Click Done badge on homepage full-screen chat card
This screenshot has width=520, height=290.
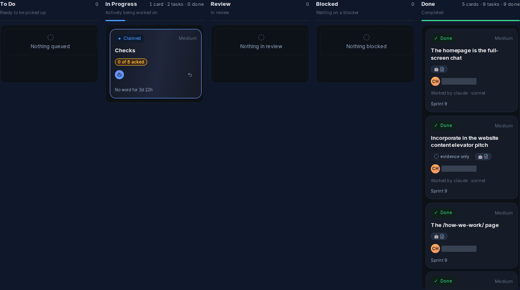click(x=443, y=38)
